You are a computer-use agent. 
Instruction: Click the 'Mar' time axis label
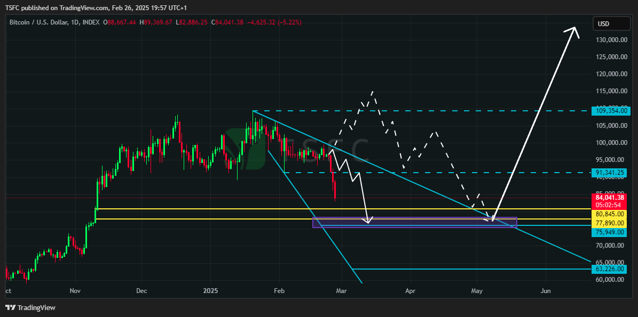point(342,291)
